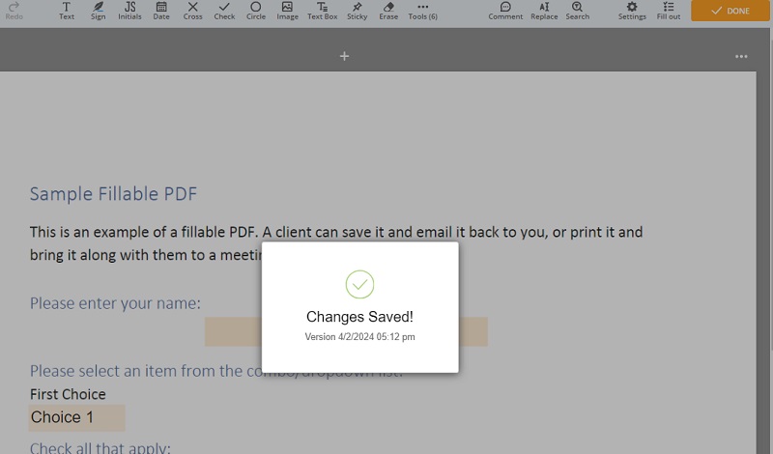This screenshot has width=773, height=454.
Task: Click the Redo arrow icon
Action: (14, 7)
